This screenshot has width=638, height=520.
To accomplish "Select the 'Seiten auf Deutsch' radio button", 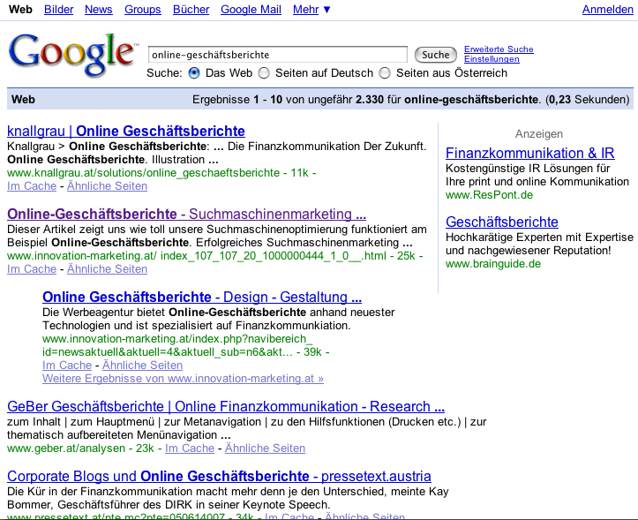I will 264,73.
